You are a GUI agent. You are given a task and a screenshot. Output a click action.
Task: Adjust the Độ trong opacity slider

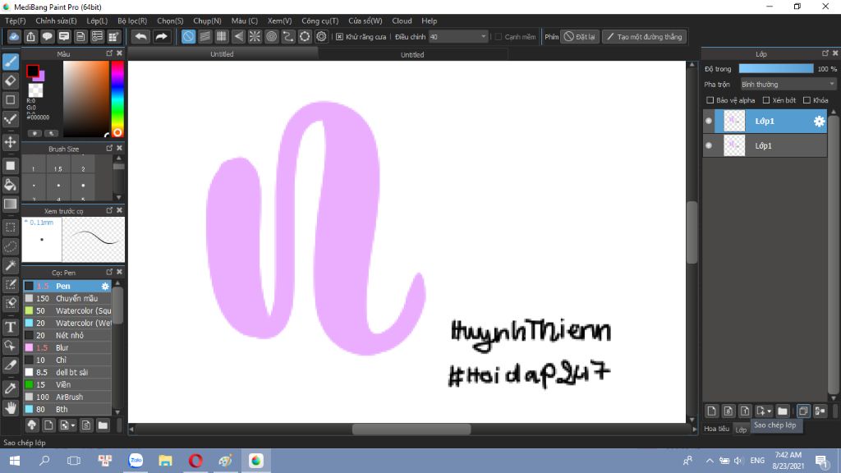[x=776, y=69]
